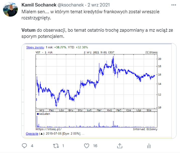Screen dimensions: 180x153
Task: Like the tweet with the heart icon
Action: (x=87, y=146)
